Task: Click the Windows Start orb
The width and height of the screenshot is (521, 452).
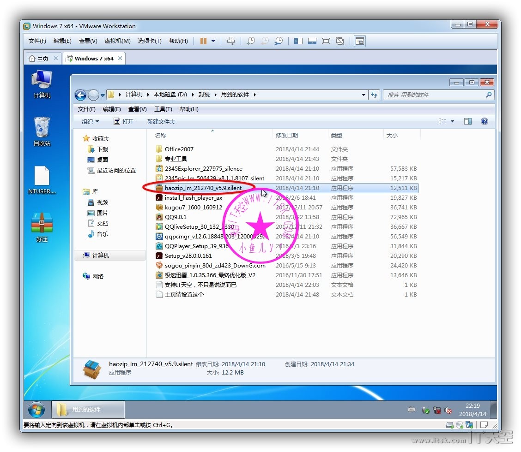Action: point(36,410)
